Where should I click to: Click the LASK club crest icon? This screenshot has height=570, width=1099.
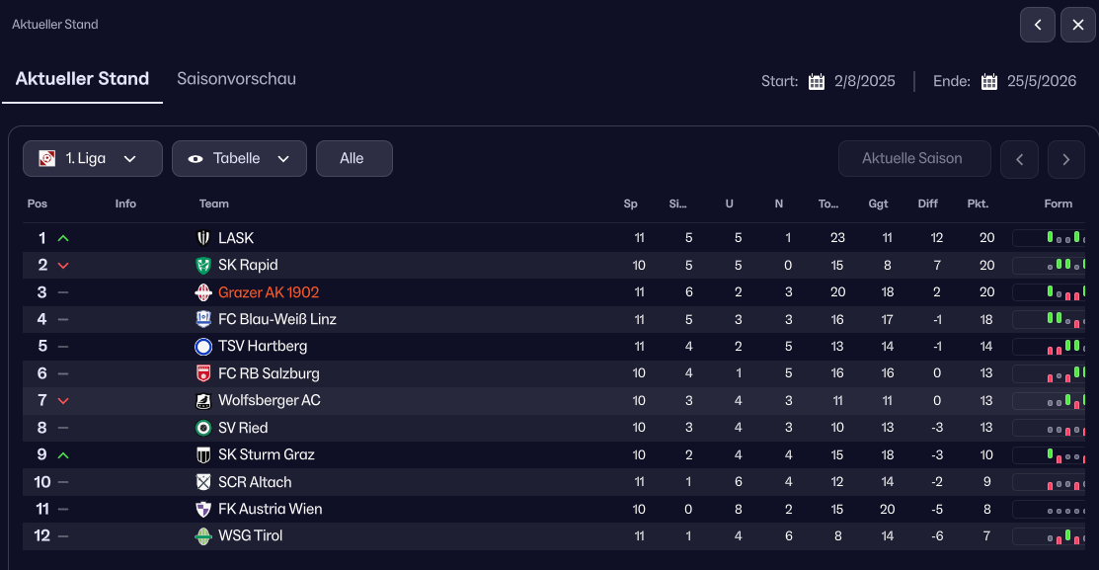click(203, 238)
